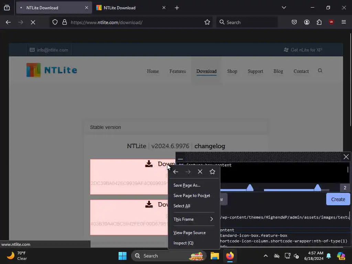Click the Firefox icon in the taskbar

[x=230, y=256]
